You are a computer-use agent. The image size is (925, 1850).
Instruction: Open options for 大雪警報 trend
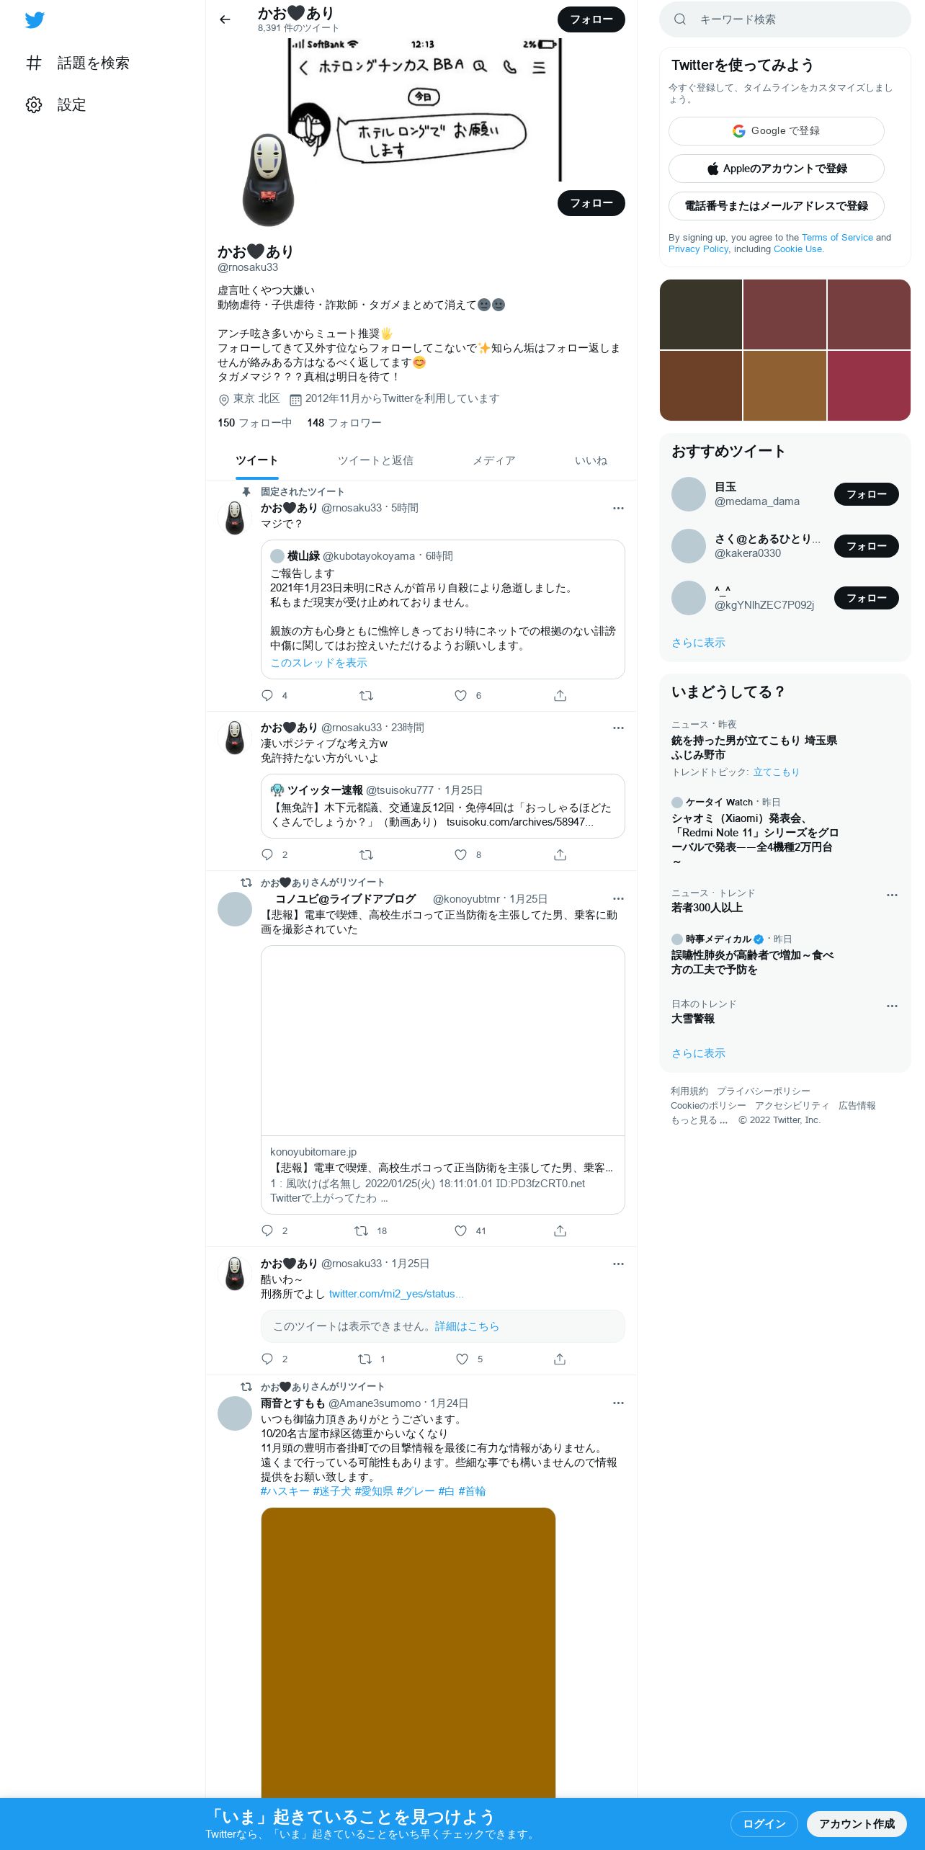892,1006
